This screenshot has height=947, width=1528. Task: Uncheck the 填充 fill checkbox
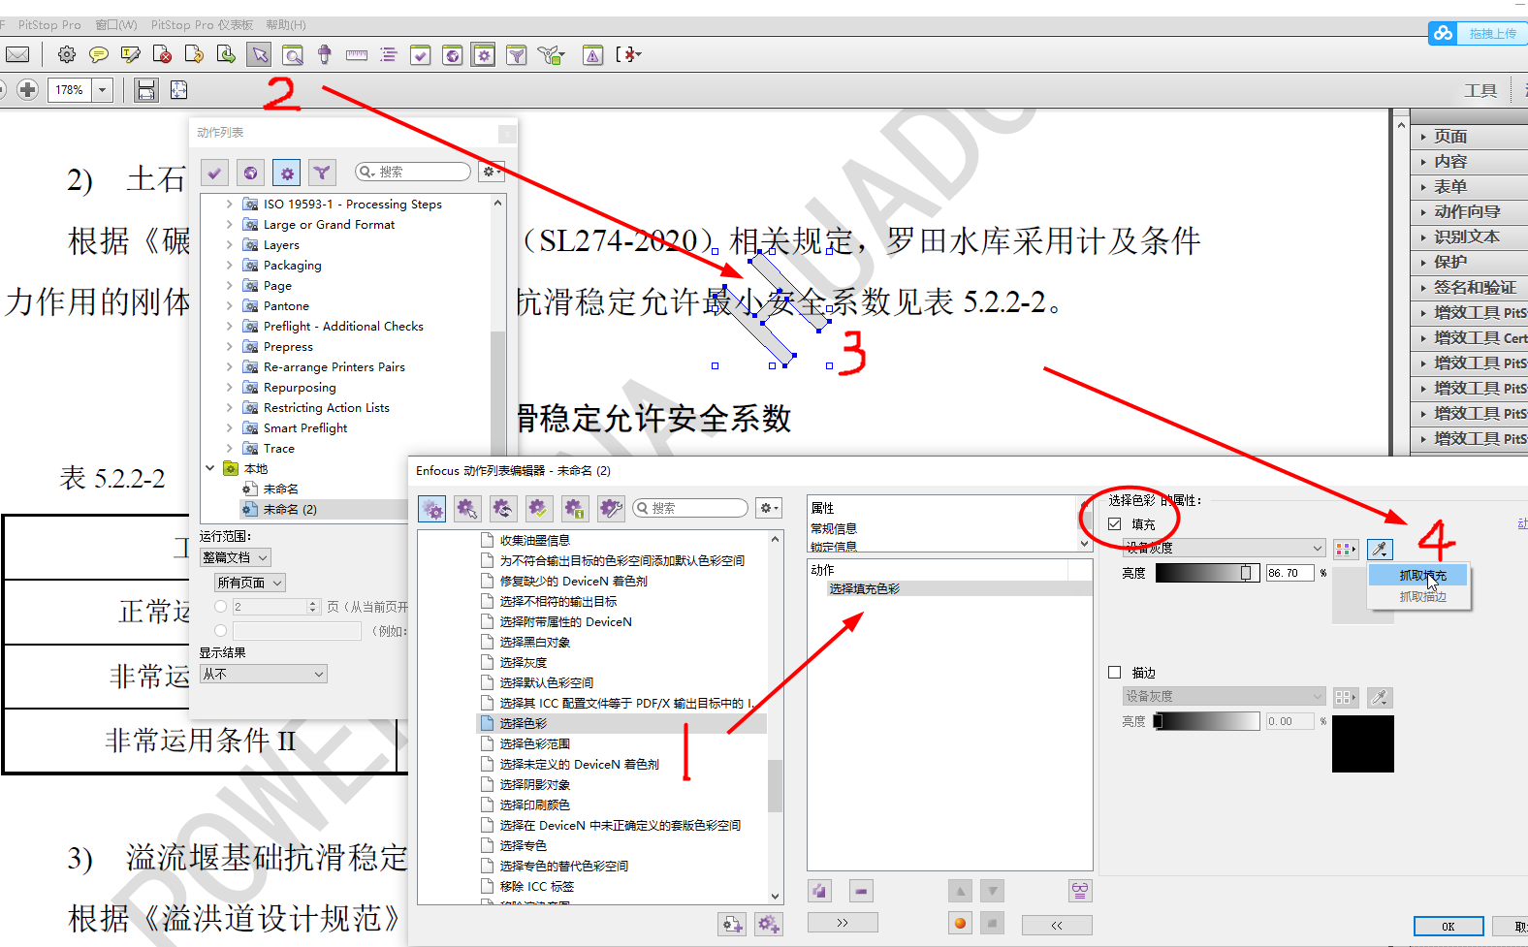coord(1115,524)
